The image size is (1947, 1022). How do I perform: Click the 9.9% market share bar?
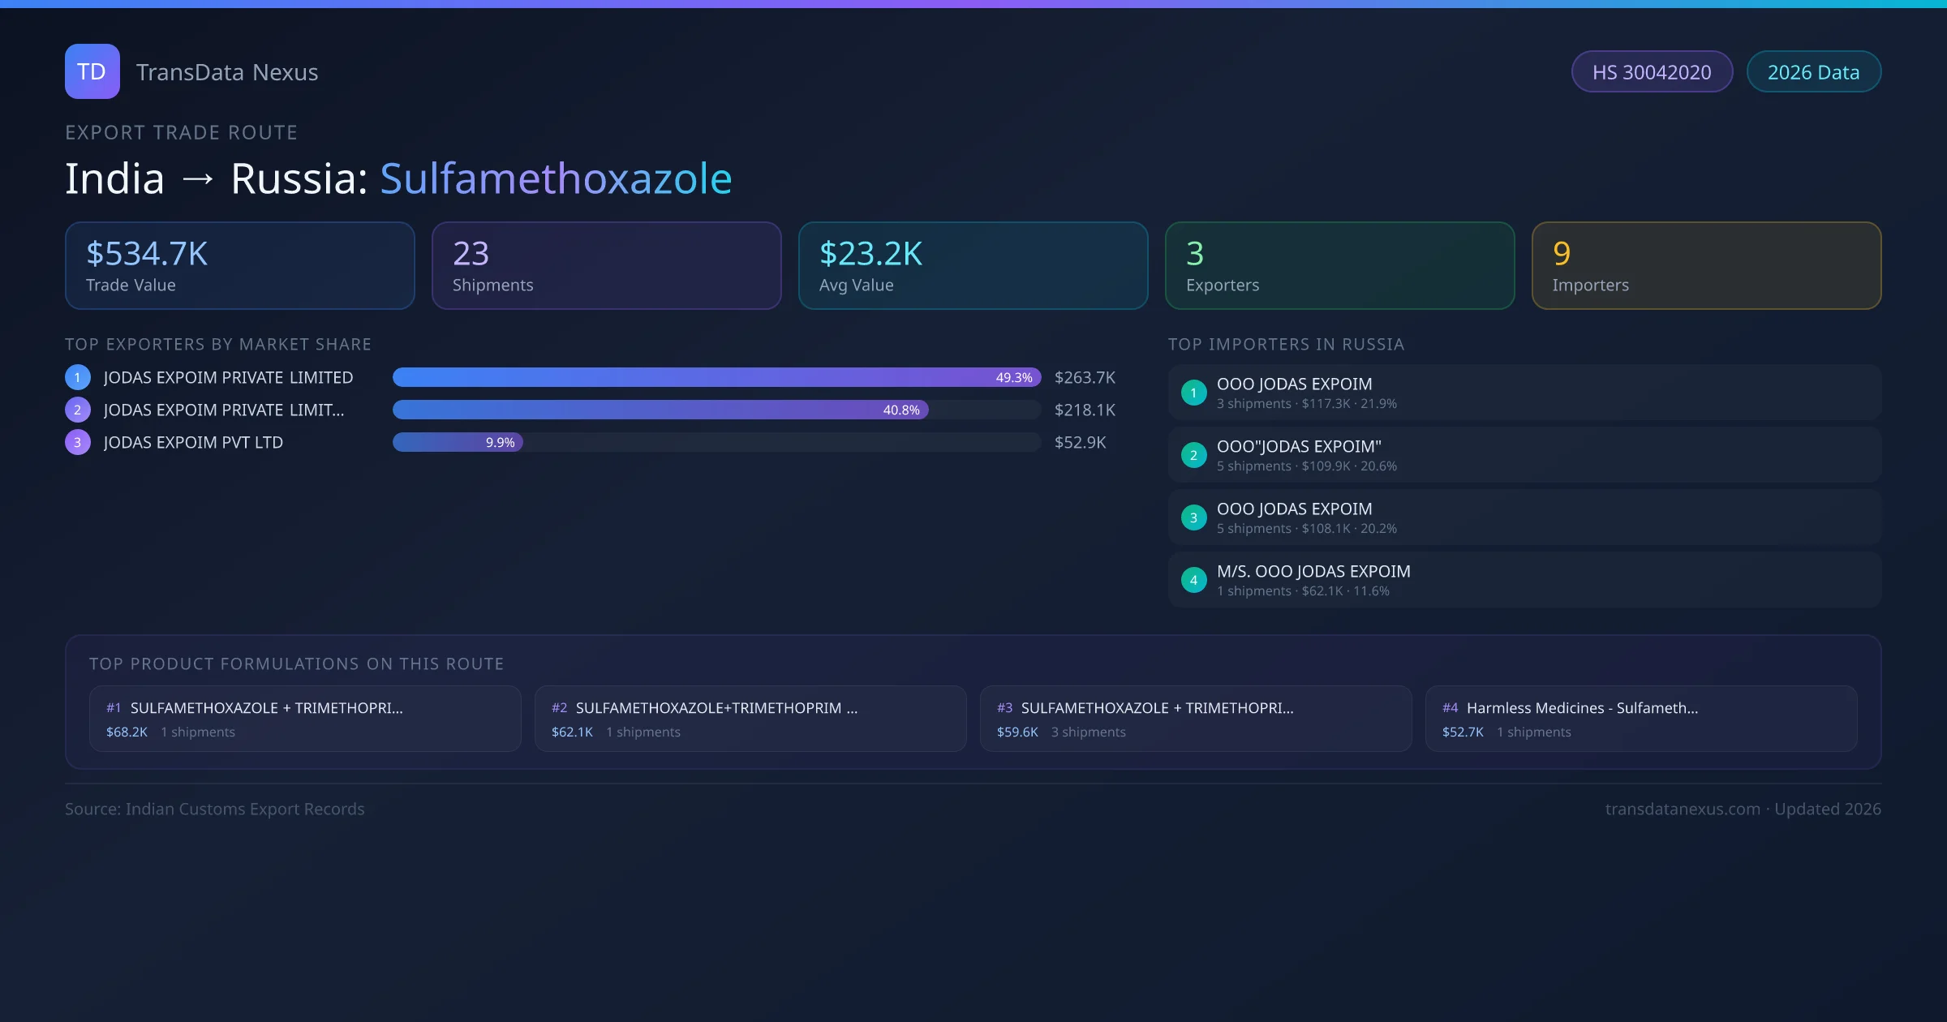point(458,442)
